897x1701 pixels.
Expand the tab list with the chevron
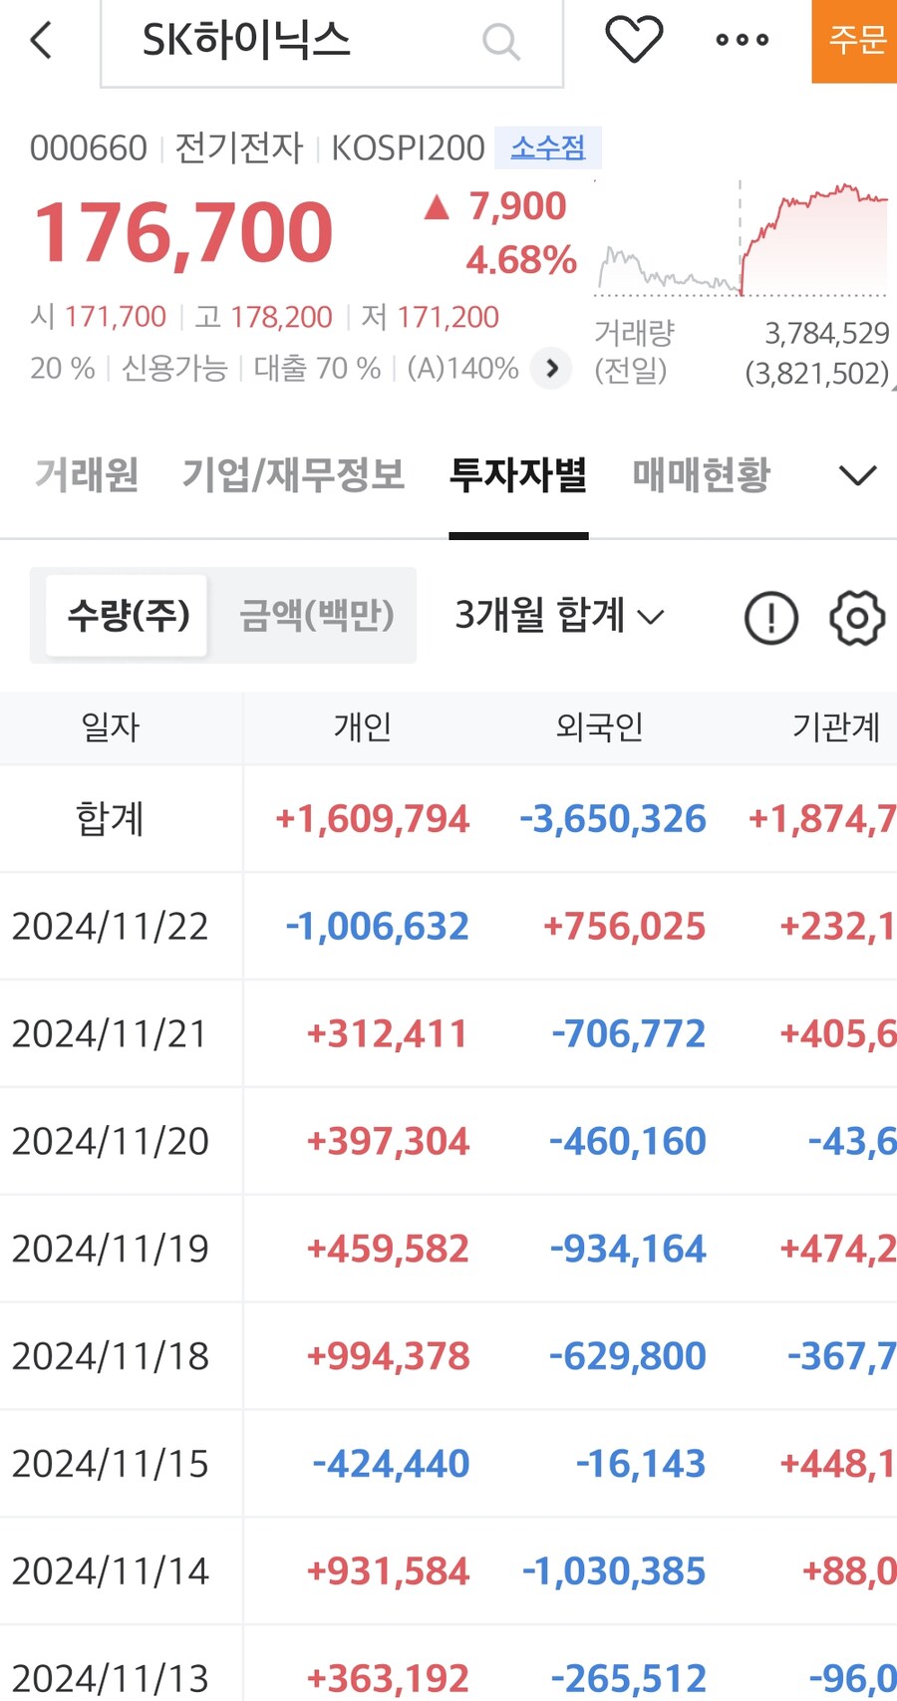pos(857,475)
